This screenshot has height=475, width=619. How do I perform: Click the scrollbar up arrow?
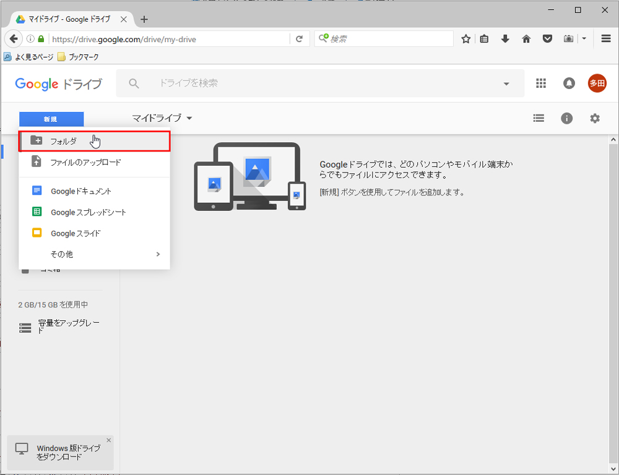coord(613,139)
